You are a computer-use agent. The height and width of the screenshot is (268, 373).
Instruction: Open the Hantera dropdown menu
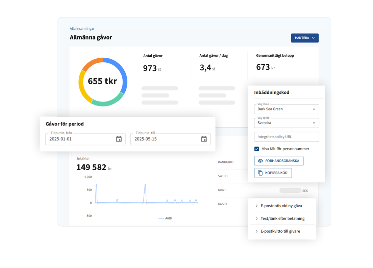point(304,38)
